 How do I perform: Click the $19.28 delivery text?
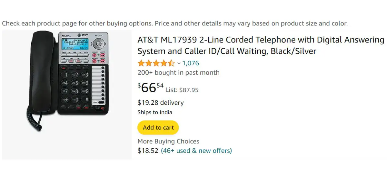point(161,103)
